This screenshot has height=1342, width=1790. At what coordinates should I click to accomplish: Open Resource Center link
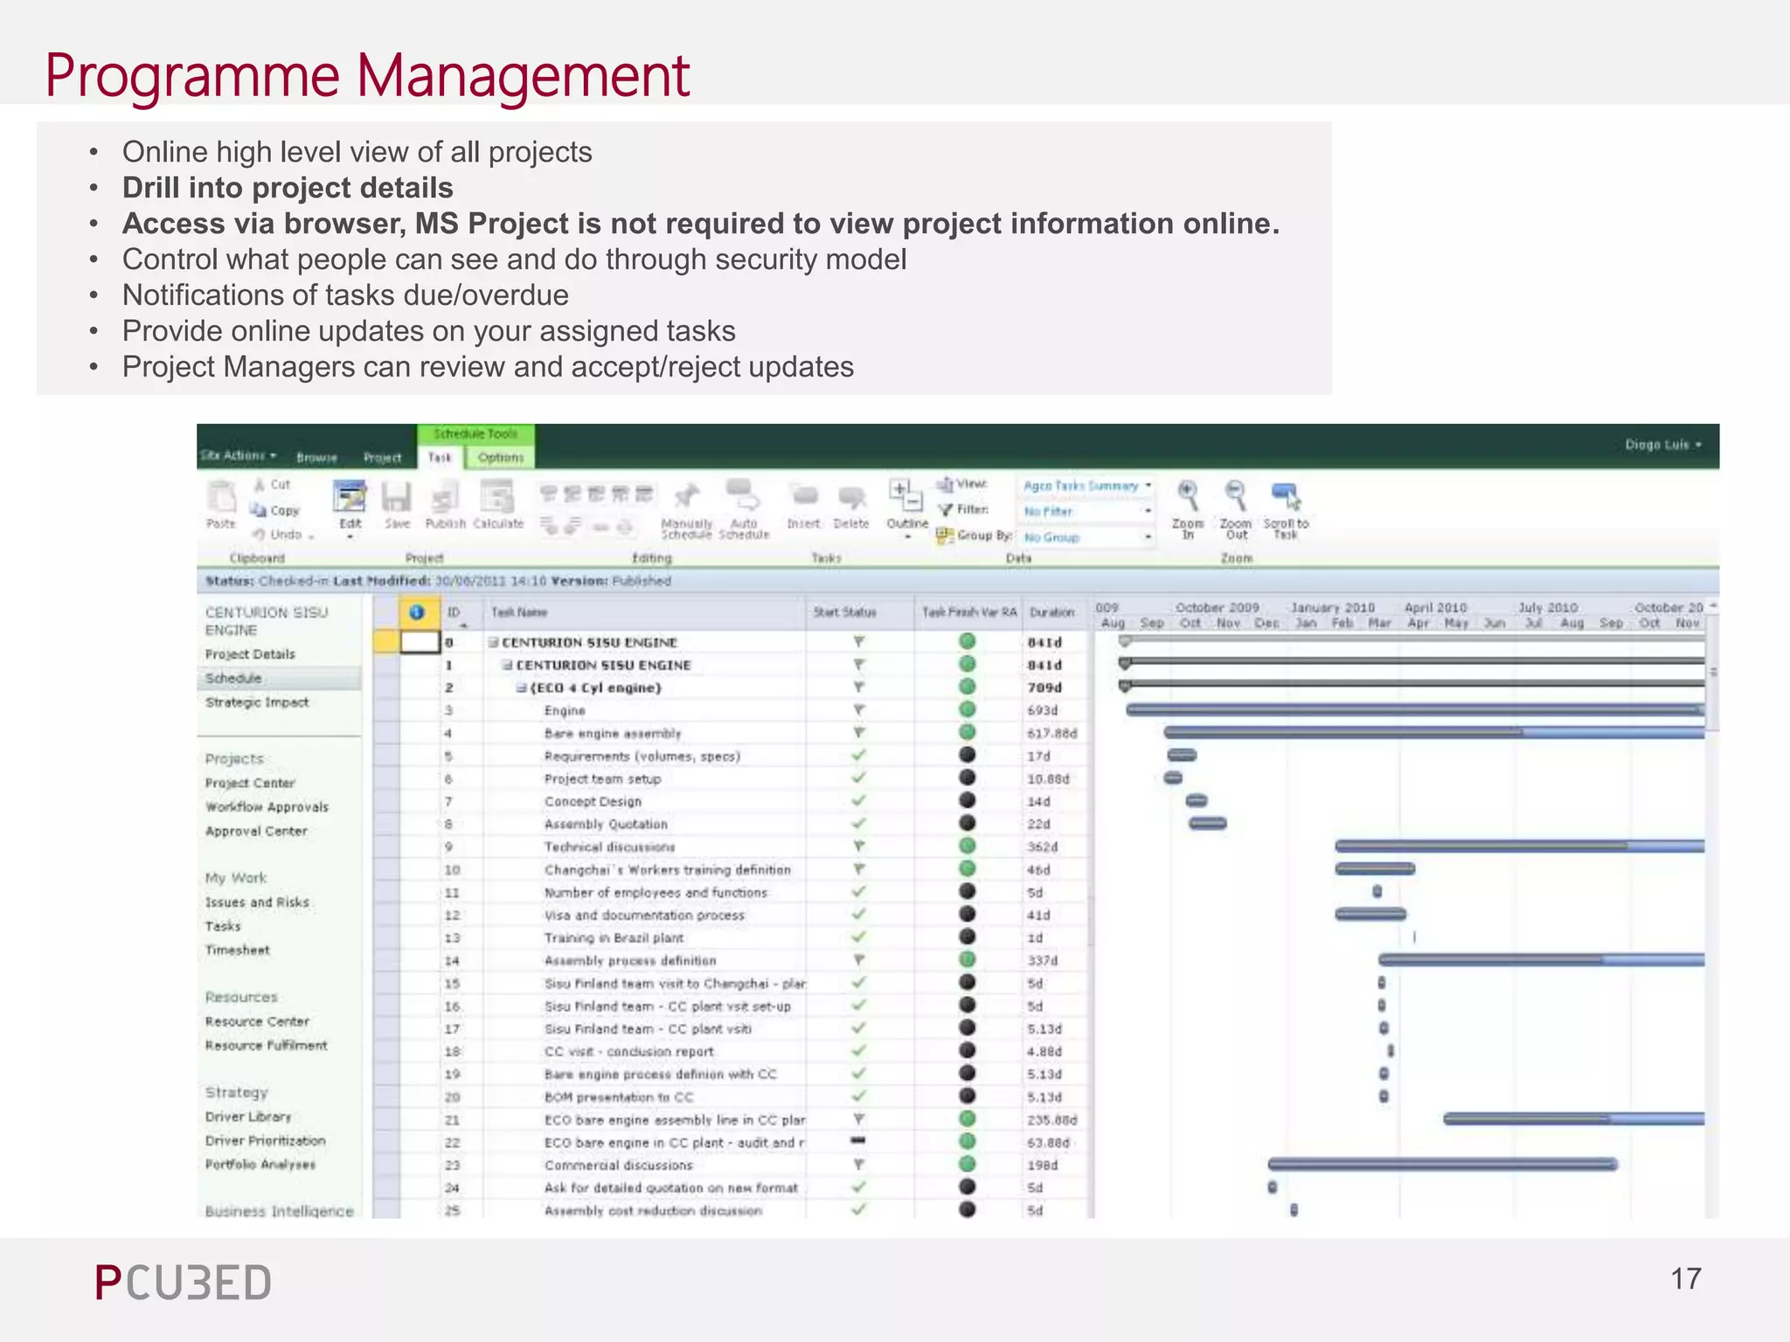tap(257, 1021)
